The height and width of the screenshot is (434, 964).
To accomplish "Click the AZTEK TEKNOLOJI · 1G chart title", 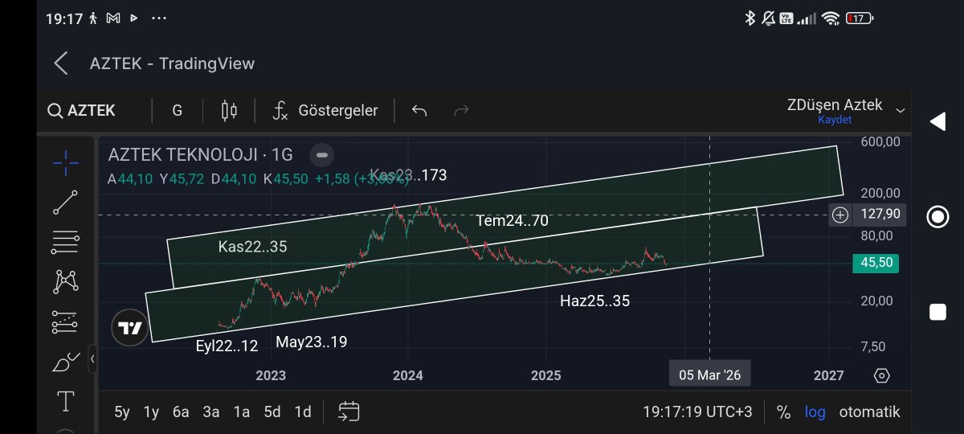I will click(201, 154).
